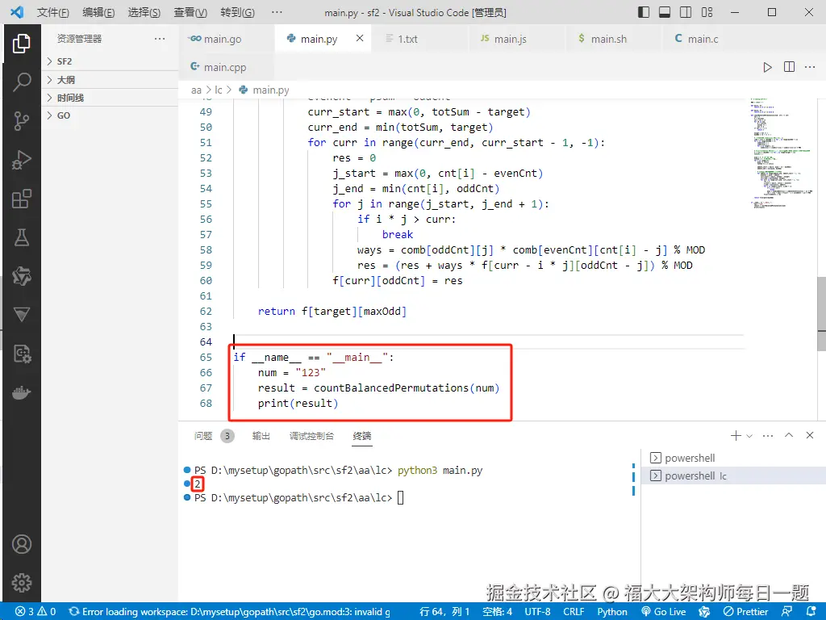The height and width of the screenshot is (620, 826).
Task: Switch to the main.cpp tab
Action: 227,67
